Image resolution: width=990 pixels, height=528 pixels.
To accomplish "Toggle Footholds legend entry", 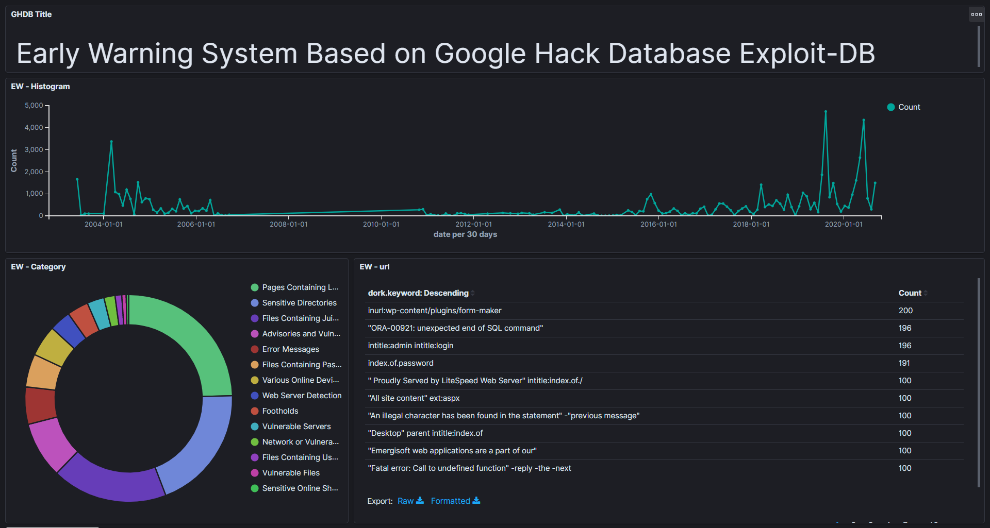I will [274, 411].
